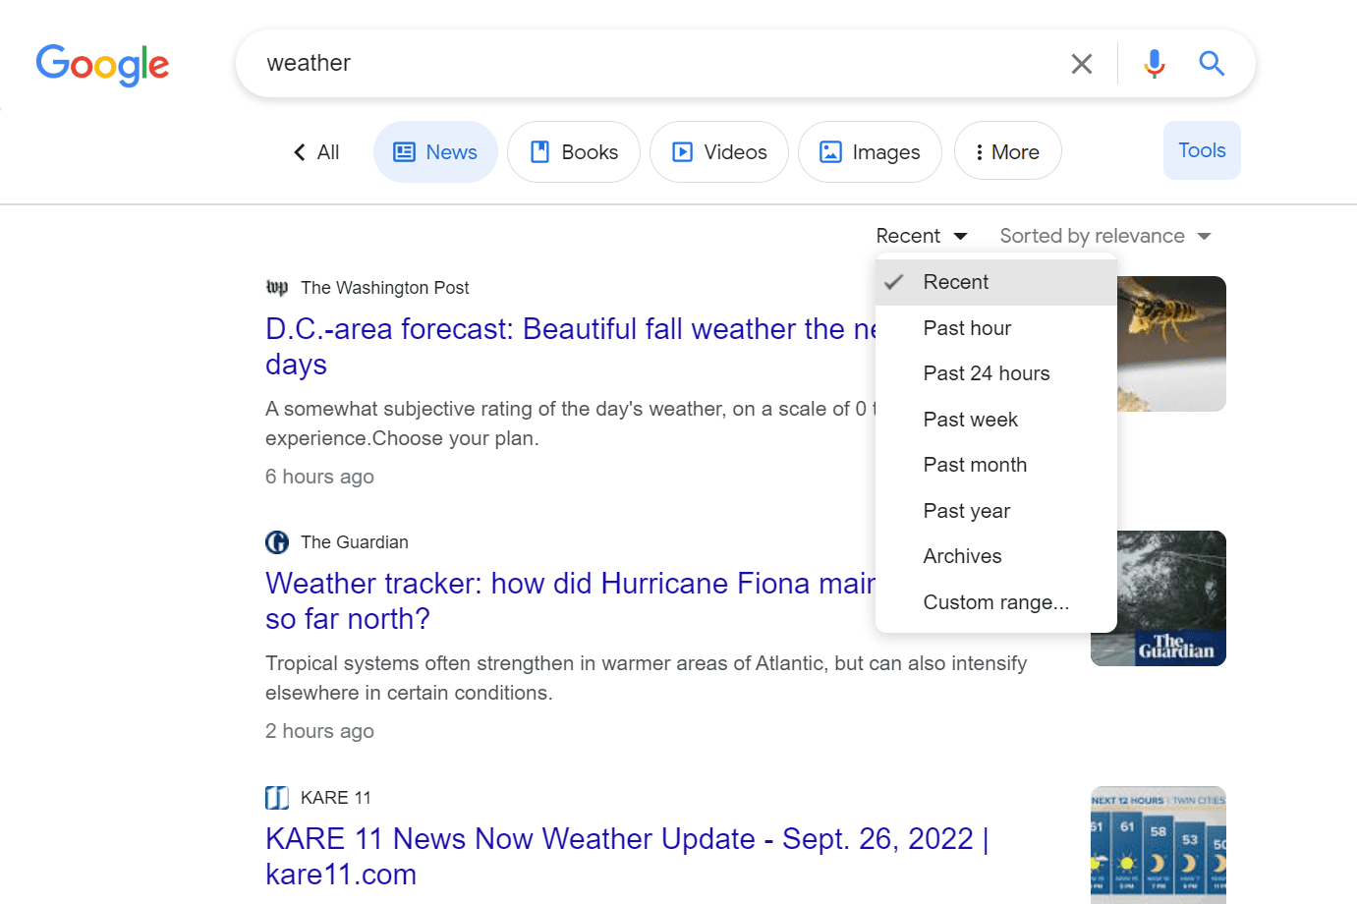Click the KARE 11 source name

[336, 798]
